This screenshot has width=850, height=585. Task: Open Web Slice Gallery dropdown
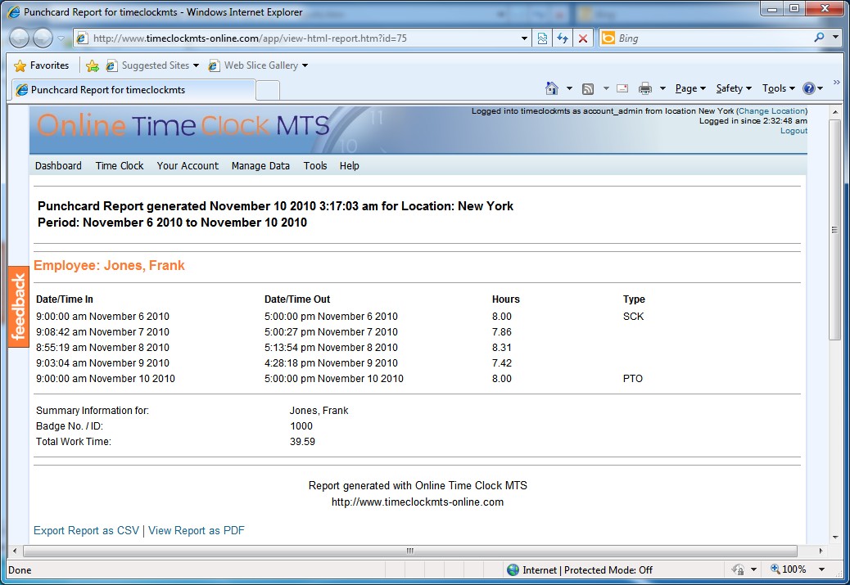coord(259,65)
